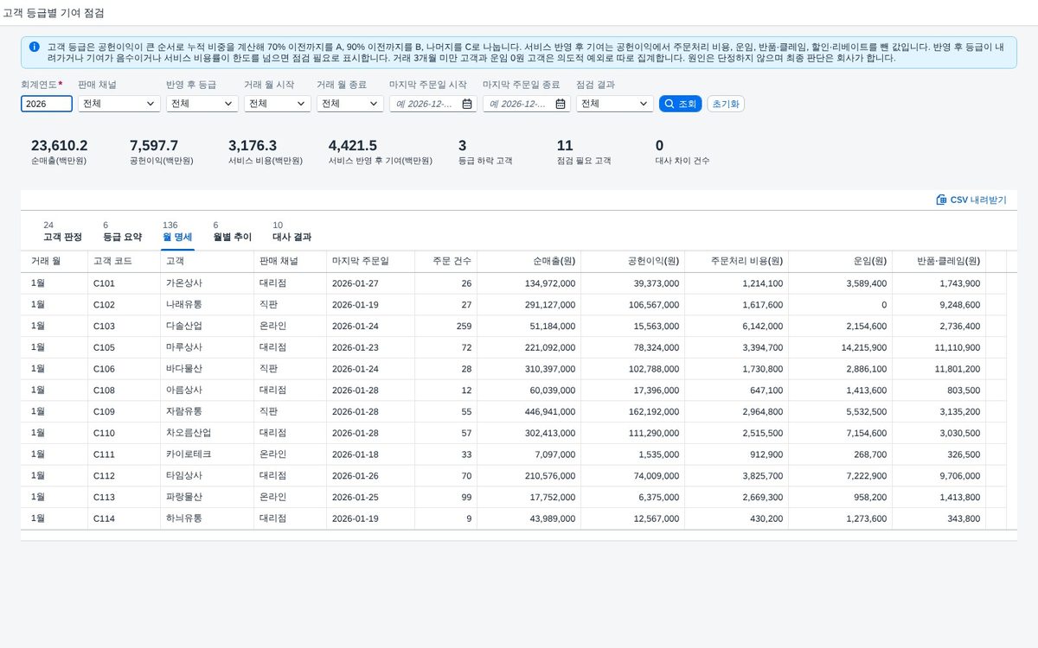Click the search magnifier on 조회 button
This screenshot has width=1038, height=648.
670,104
